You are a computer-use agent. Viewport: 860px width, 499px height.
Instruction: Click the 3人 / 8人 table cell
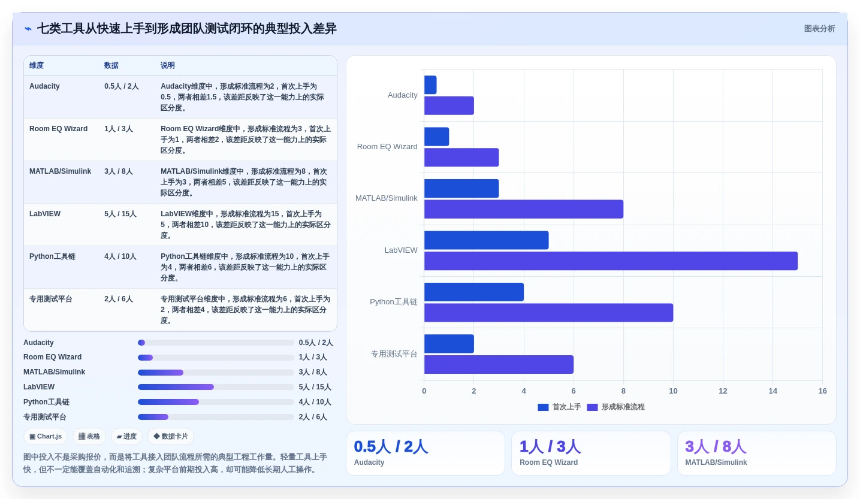119,171
